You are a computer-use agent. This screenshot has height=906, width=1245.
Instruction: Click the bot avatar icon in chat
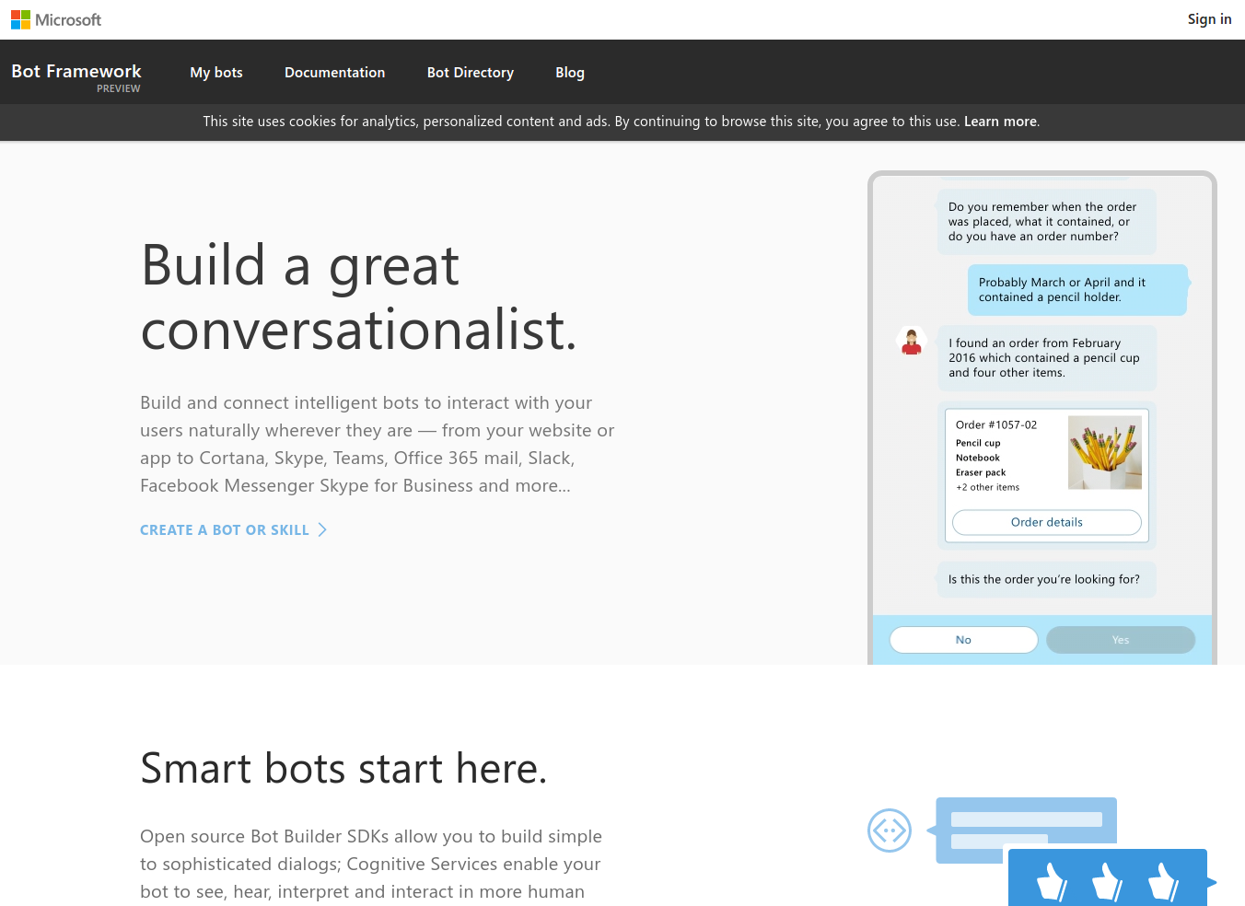(912, 342)
